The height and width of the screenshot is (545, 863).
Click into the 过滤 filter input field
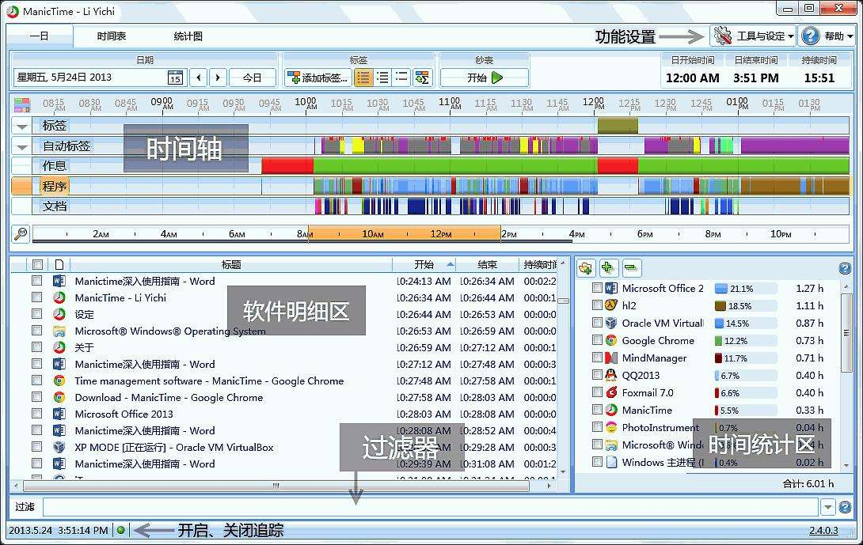tap(431, 507)
